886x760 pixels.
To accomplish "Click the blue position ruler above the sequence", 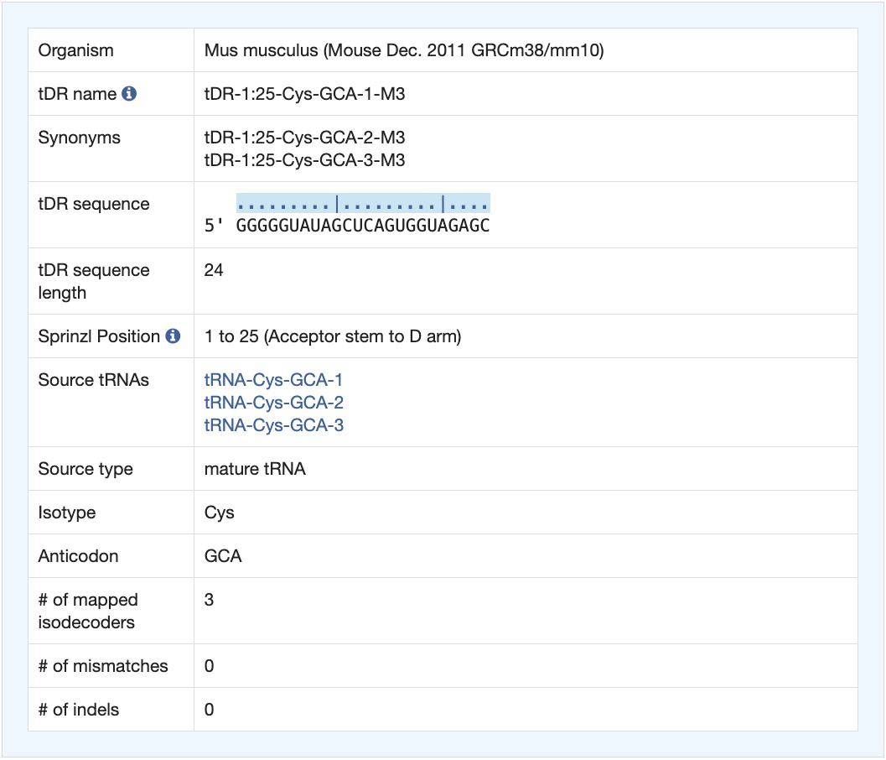I will pos(362,204).
